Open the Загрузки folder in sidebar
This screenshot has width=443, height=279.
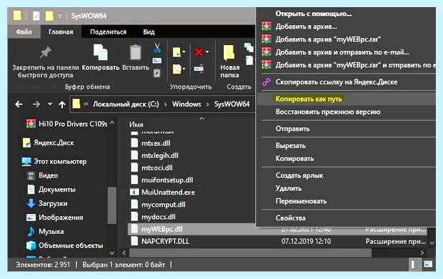click(x=47, y=203)
